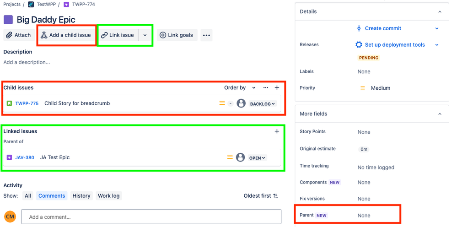The height and width of the screenshot is (227, 457).
Task: Click the gear icon by Set up deployment tools
Action: click(359, 45)
